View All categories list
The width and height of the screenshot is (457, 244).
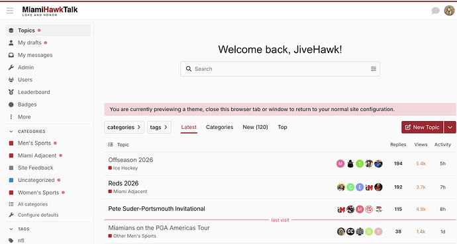[48, 204]
